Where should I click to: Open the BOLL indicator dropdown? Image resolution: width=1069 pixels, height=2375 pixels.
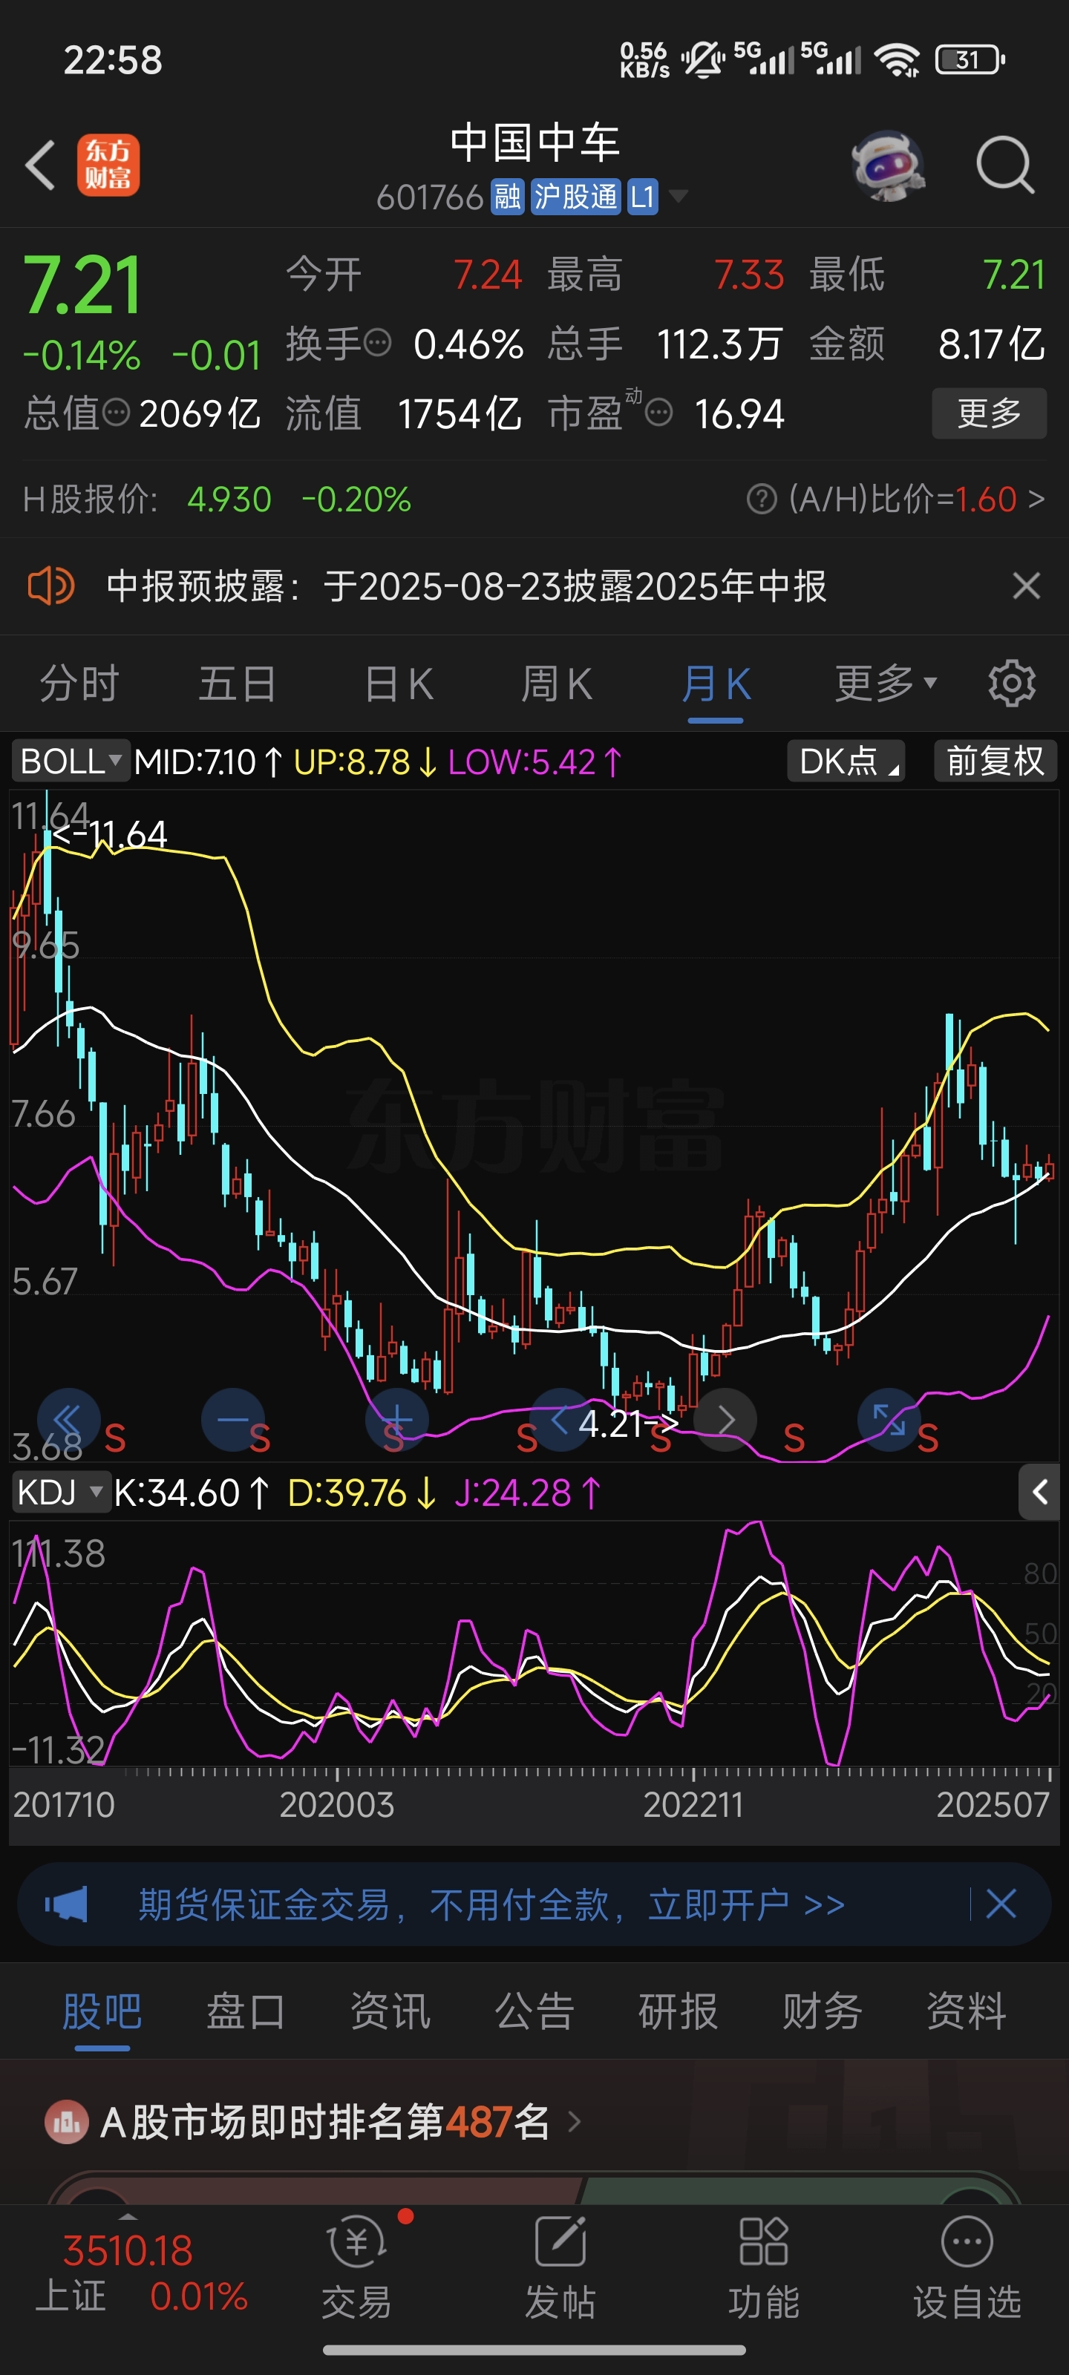(x=70, y=761)
